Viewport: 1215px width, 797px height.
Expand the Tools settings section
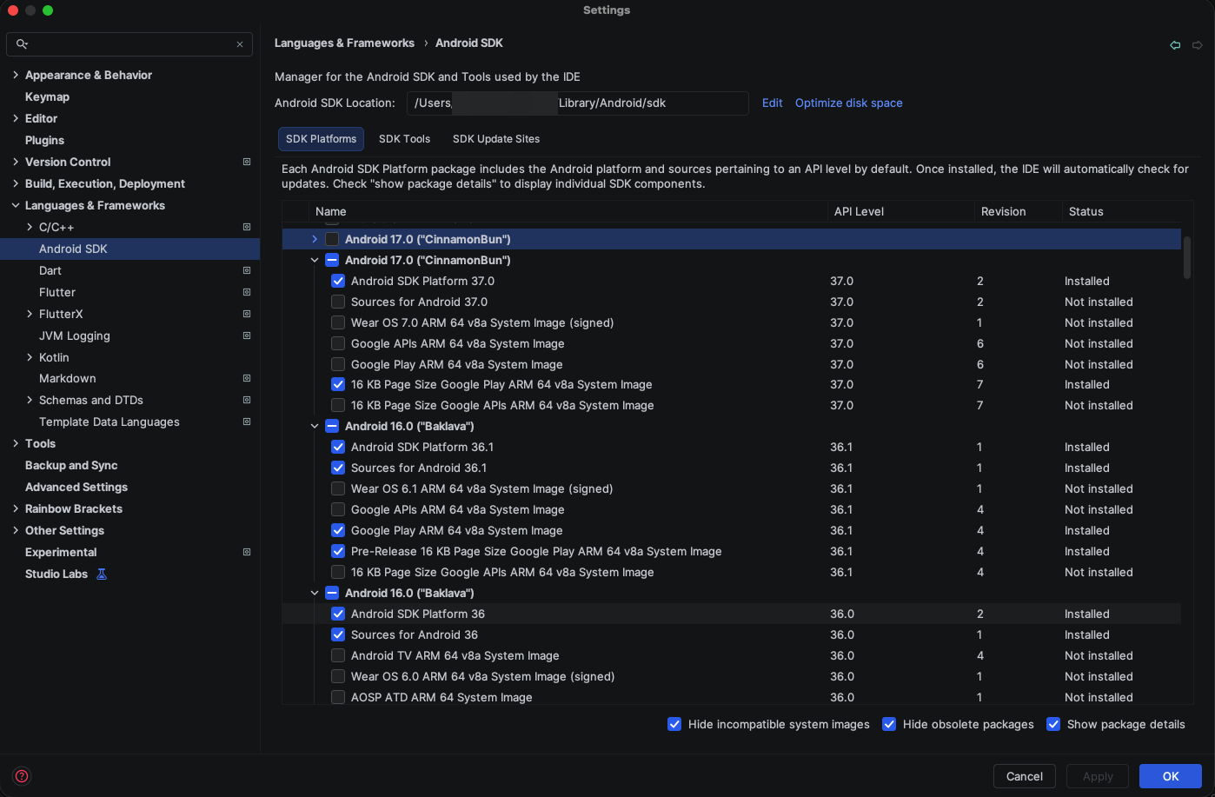(16, 443)
